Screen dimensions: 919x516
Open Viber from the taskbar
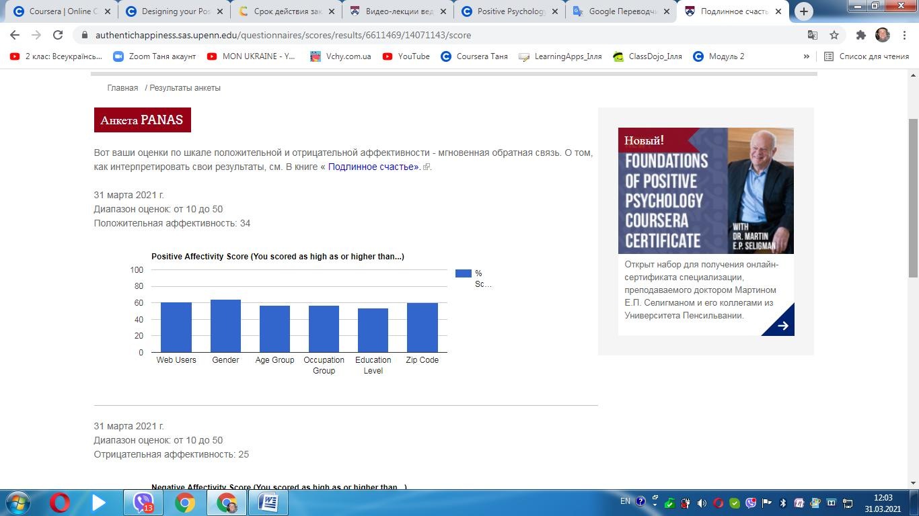pyautogui.click(x=143, y=503)
